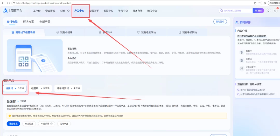The image size is (280, 136).
Task: Click browser's 验证你的身份 button
Action: [274, 3]
